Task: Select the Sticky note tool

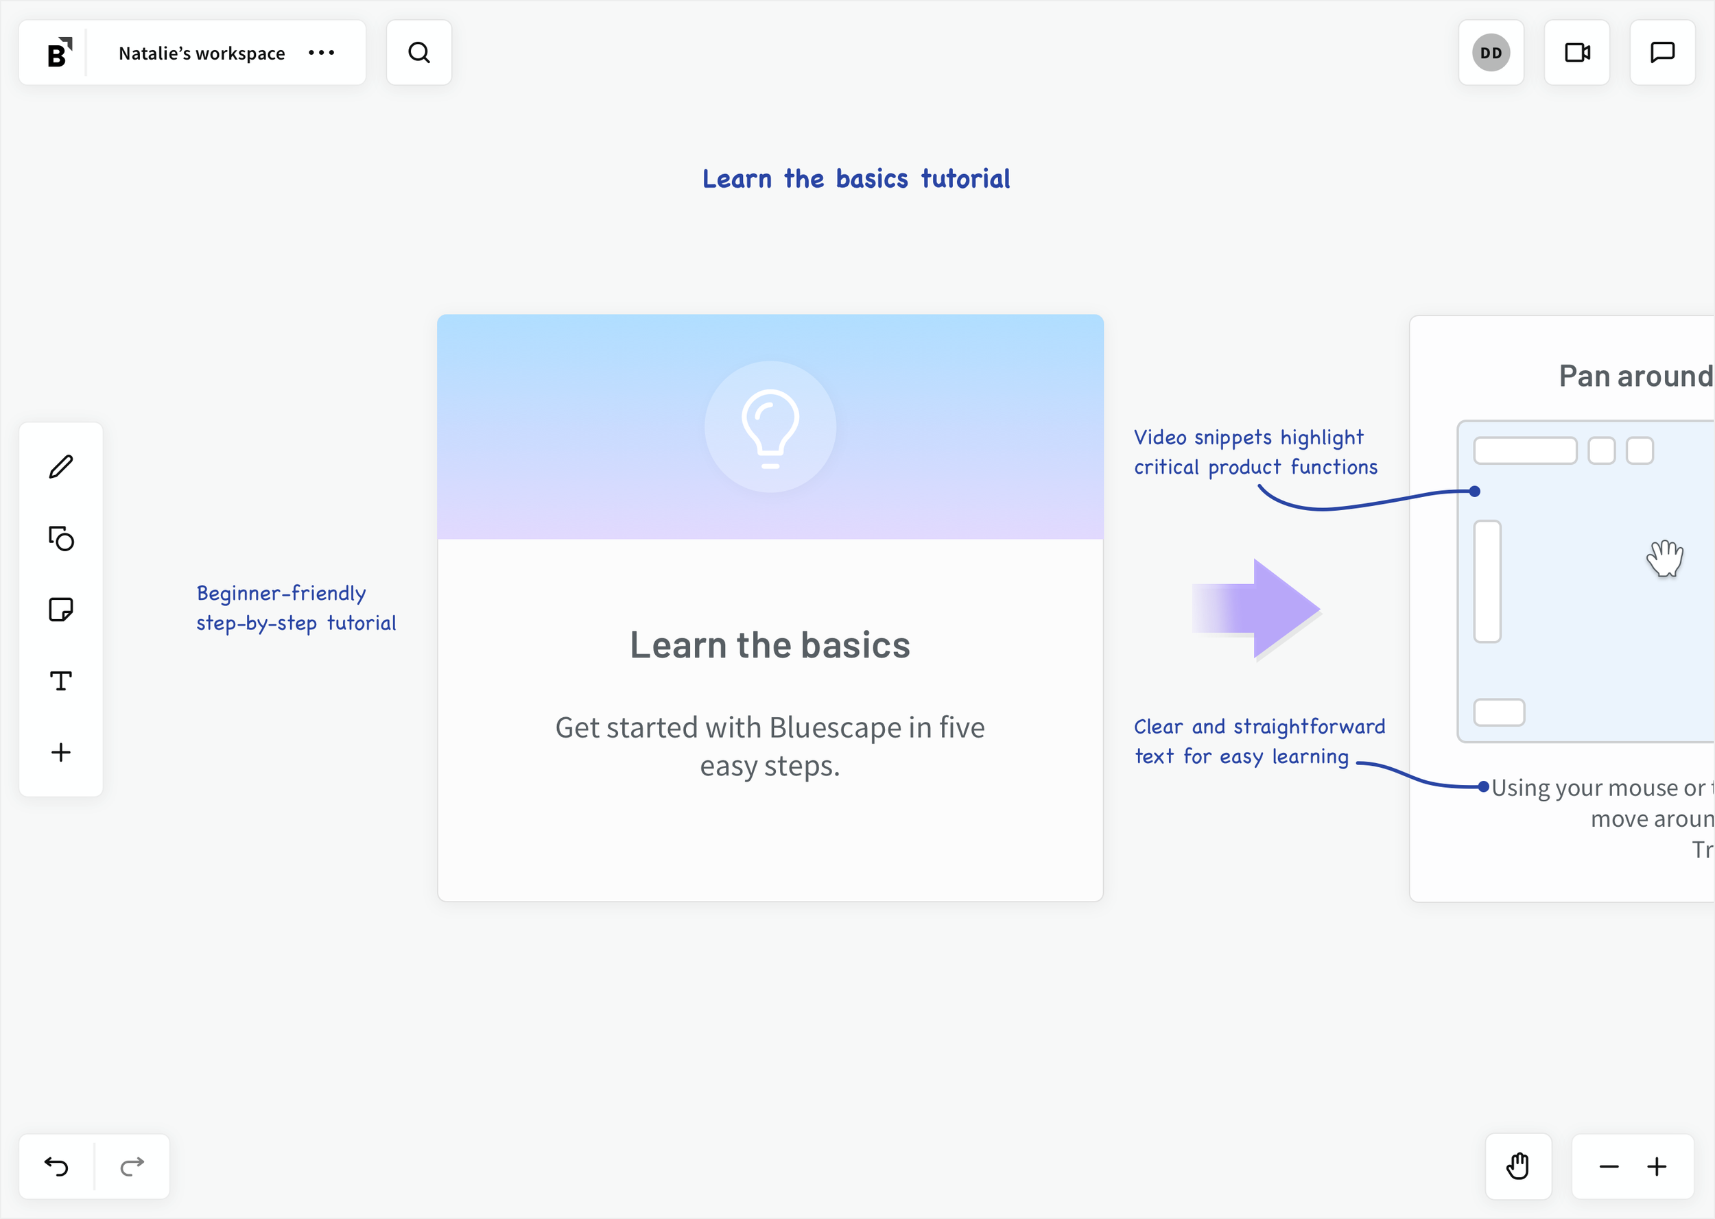Action: tap(61, 609)
